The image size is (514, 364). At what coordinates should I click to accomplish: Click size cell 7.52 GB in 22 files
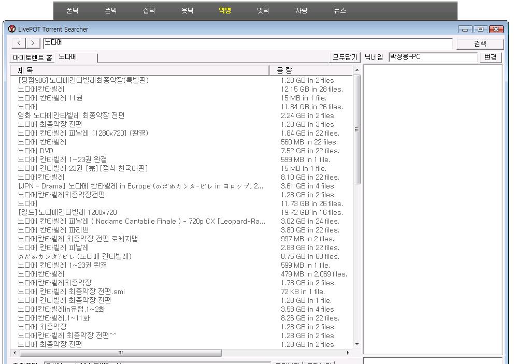[310, 151]
